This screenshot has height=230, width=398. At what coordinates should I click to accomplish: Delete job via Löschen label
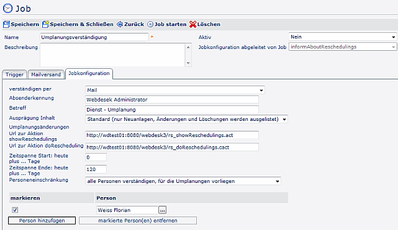209,24
